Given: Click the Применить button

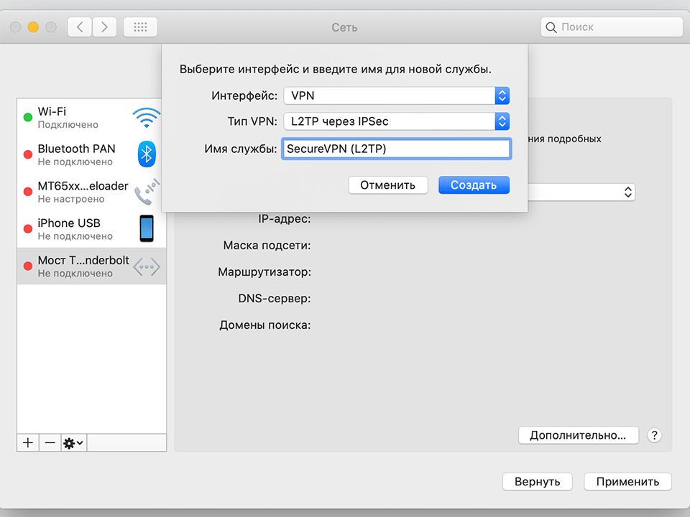Looking at the screenshot, I should pos(627,481).
